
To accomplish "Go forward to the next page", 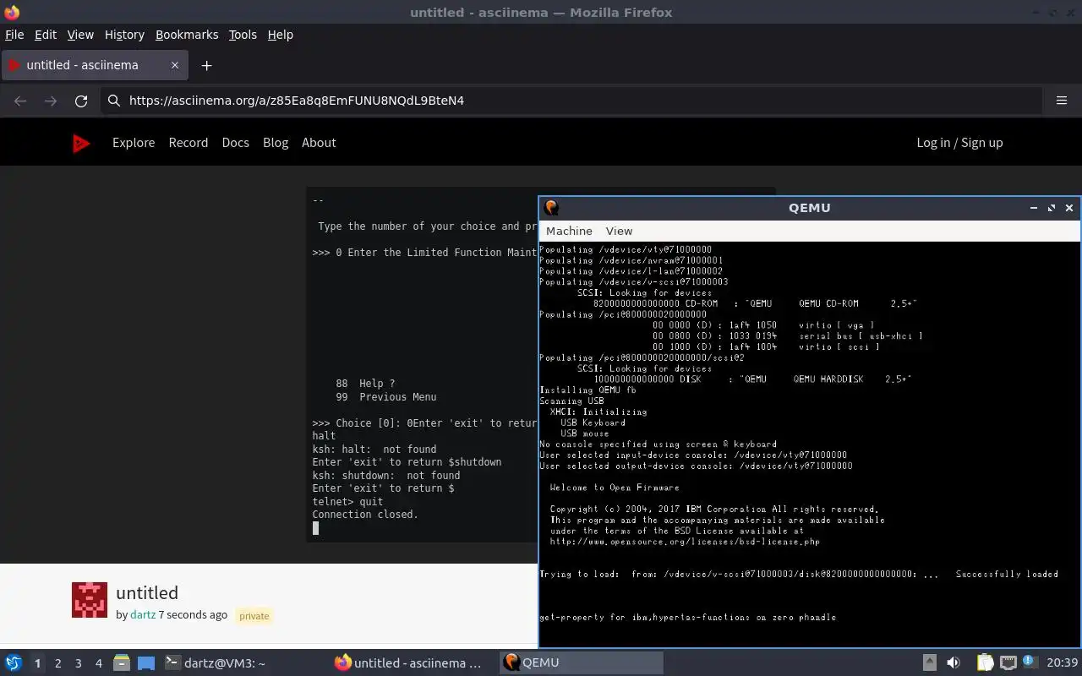I will (51, 101).
